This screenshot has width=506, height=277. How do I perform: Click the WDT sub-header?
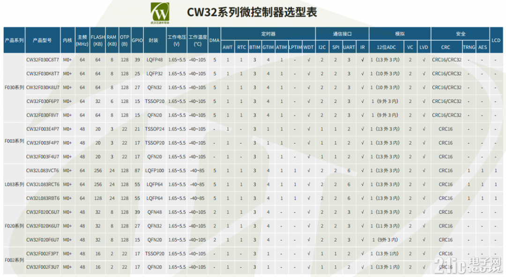(x=308, y=47)
